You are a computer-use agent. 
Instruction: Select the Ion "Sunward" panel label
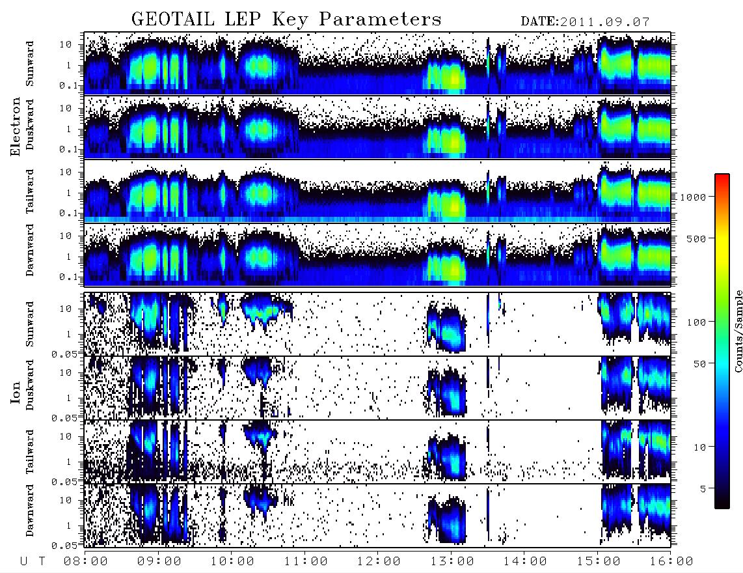pos(30,324)
